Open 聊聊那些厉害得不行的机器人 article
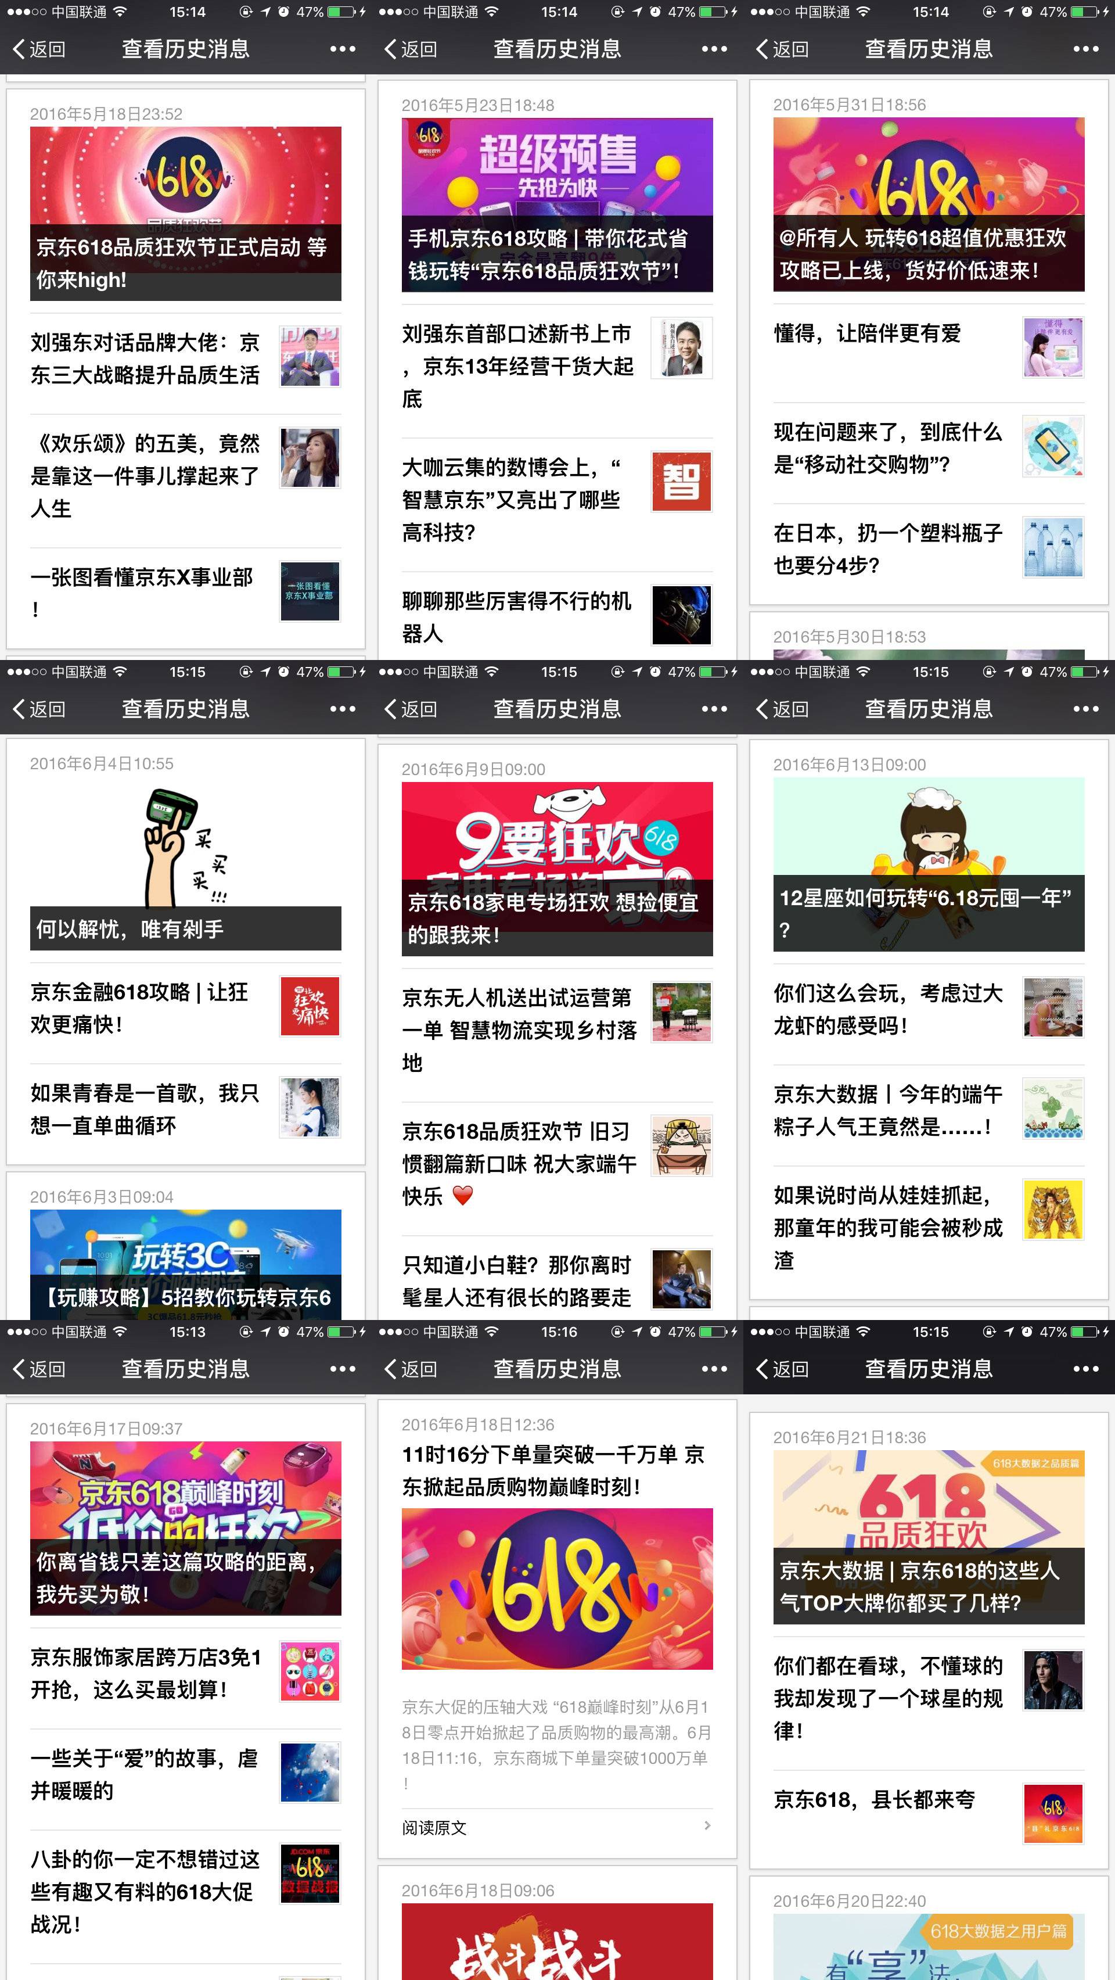 click(557, 616)
